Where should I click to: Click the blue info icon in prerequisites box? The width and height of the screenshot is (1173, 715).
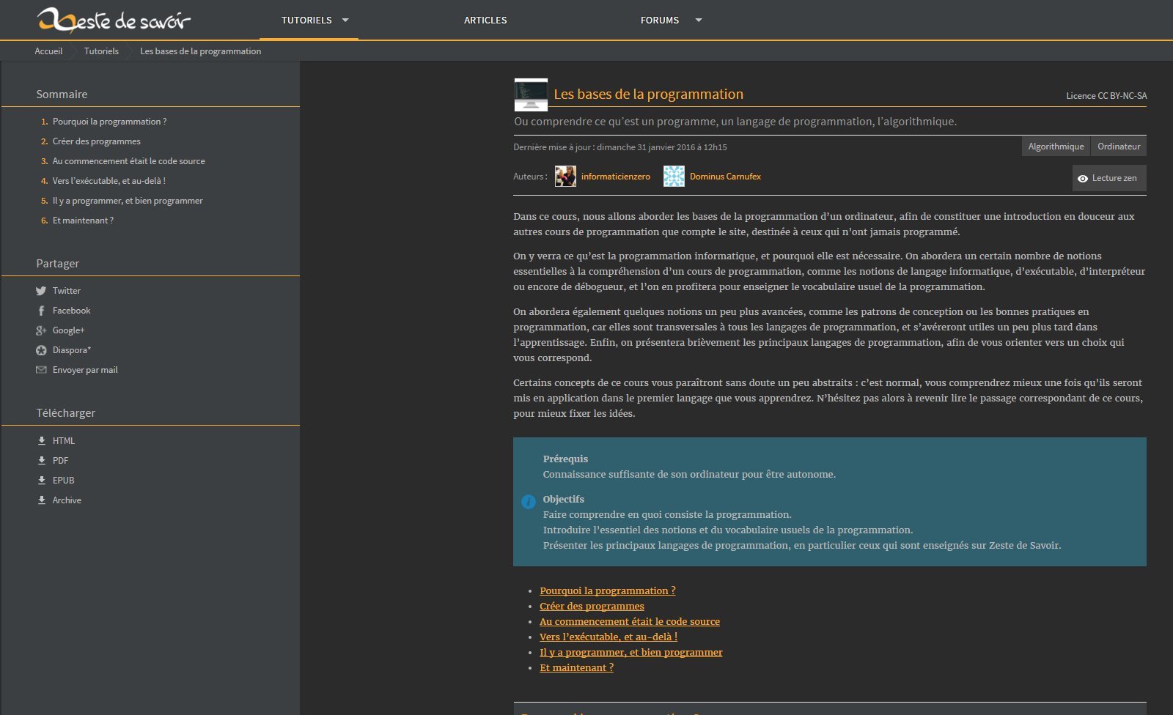tap(528, 502)
